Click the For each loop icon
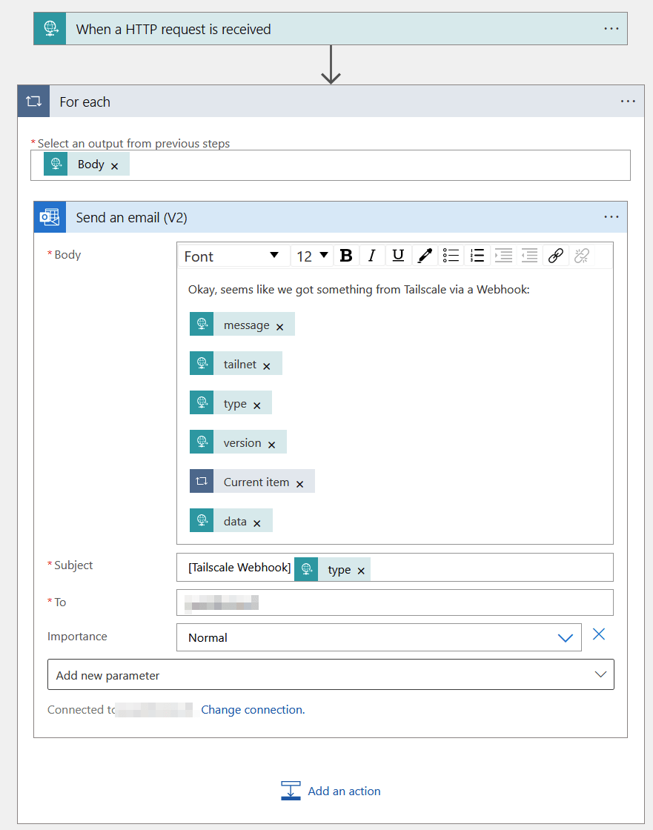Viewport: 653px width, 830px height. coord(33,101)
